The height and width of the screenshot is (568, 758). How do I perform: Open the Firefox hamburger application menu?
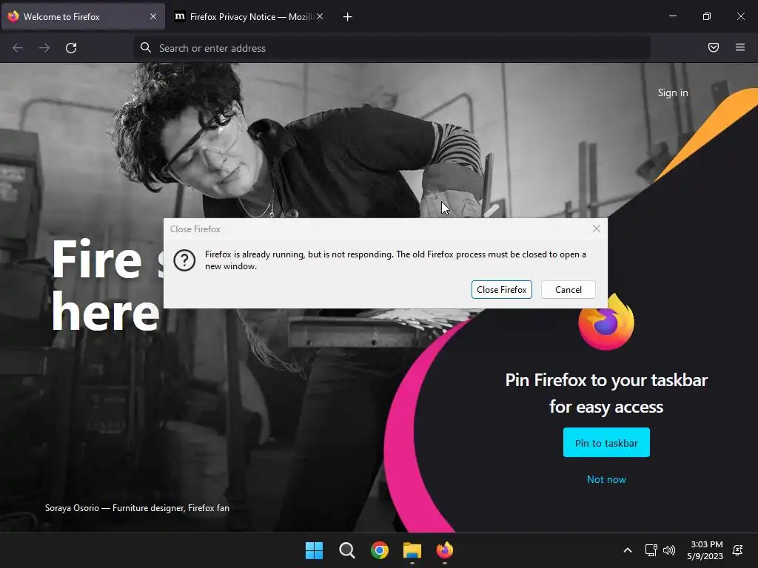click(x=739, y=47)
